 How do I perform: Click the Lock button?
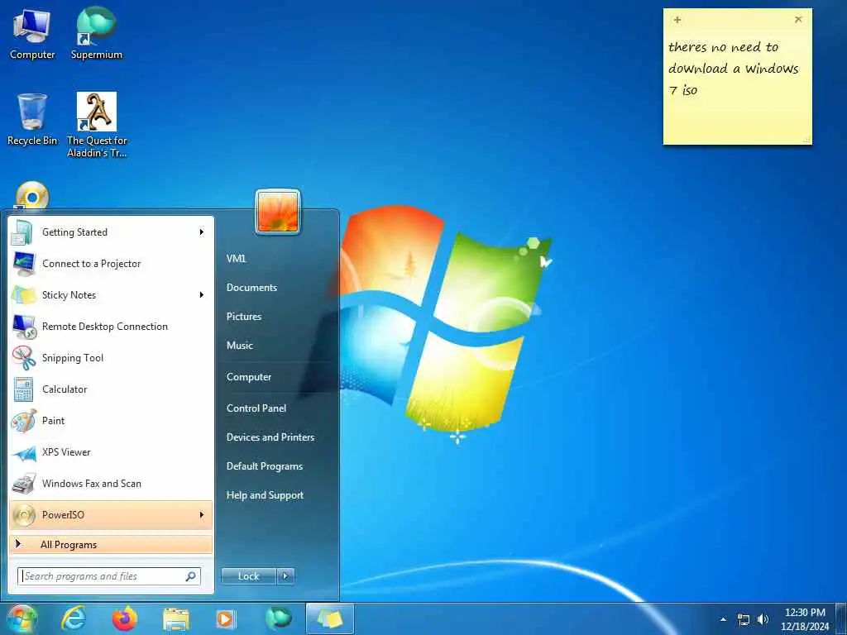point(248,576)
